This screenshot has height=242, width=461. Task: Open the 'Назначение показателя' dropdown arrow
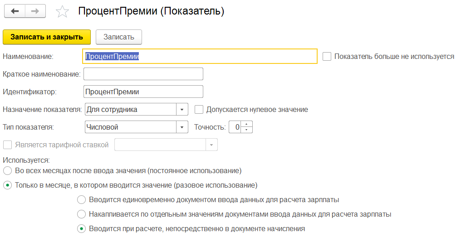[182, 109]
